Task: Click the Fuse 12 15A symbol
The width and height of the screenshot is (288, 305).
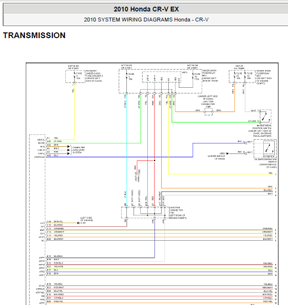Action: tap(245, 76)
